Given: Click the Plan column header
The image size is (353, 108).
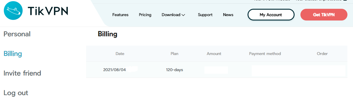Looking at the screenshot, I should pyautogui.click(x=174, y=54).
